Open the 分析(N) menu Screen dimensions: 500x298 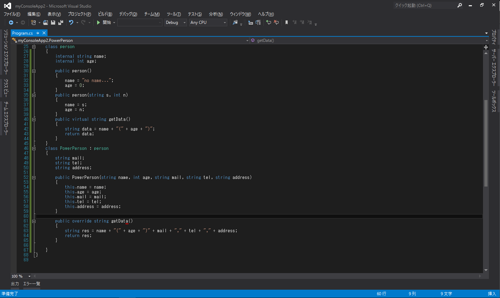pos(216,14)
